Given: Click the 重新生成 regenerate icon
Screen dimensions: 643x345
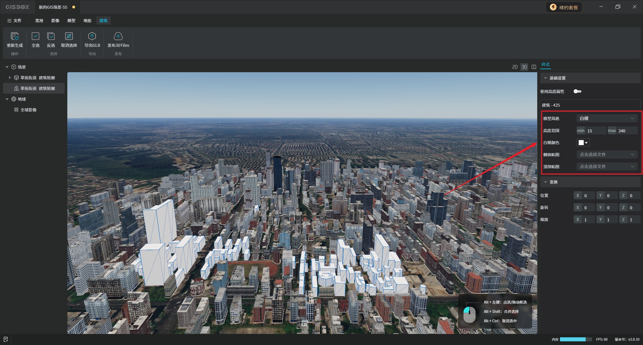Looking at the screenshot, I should click(15, 36).
